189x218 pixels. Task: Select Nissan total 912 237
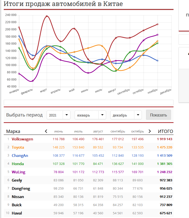coord(166,197)
